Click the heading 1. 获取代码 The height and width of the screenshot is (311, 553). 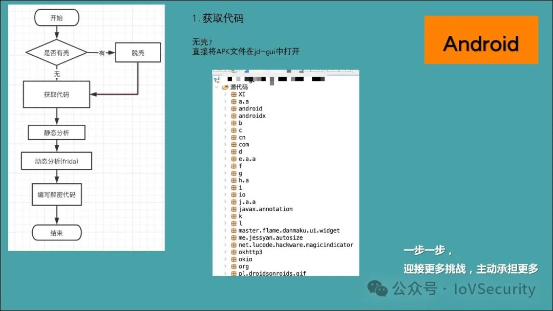[218, 18]
